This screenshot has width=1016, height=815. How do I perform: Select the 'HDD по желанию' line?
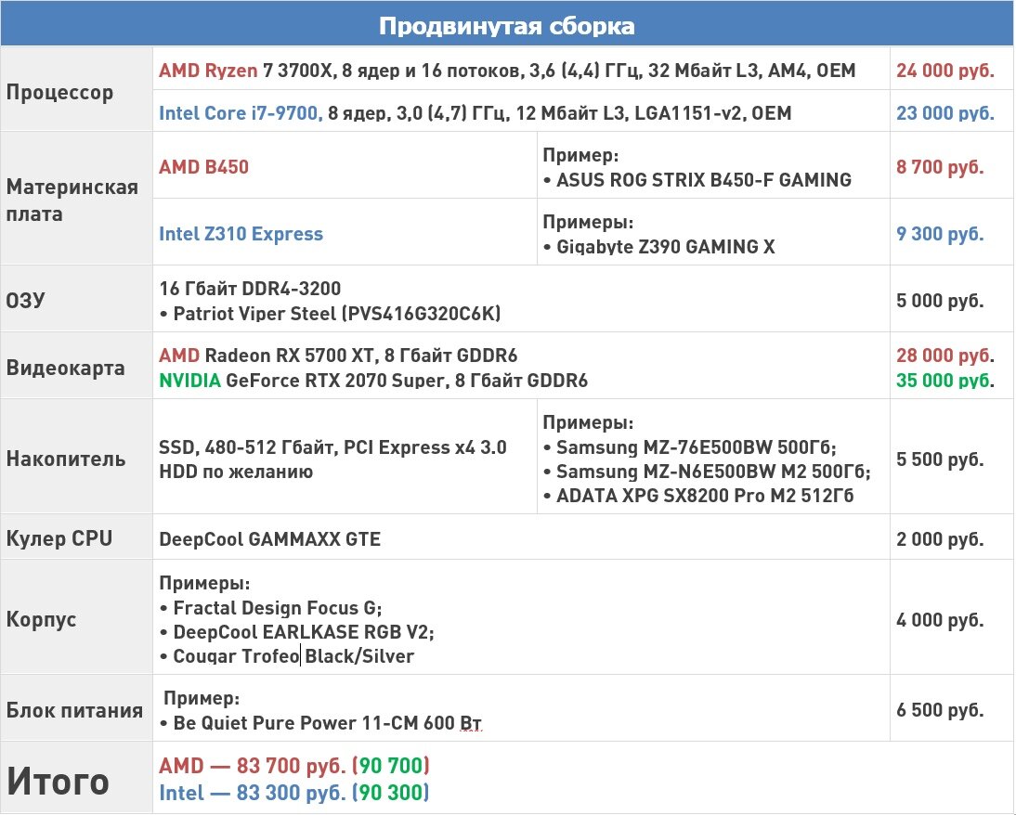236,472
